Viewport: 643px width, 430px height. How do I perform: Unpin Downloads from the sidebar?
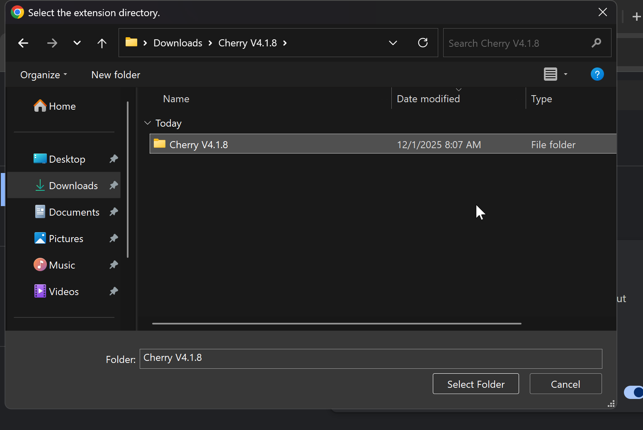[x=113, y=185]
